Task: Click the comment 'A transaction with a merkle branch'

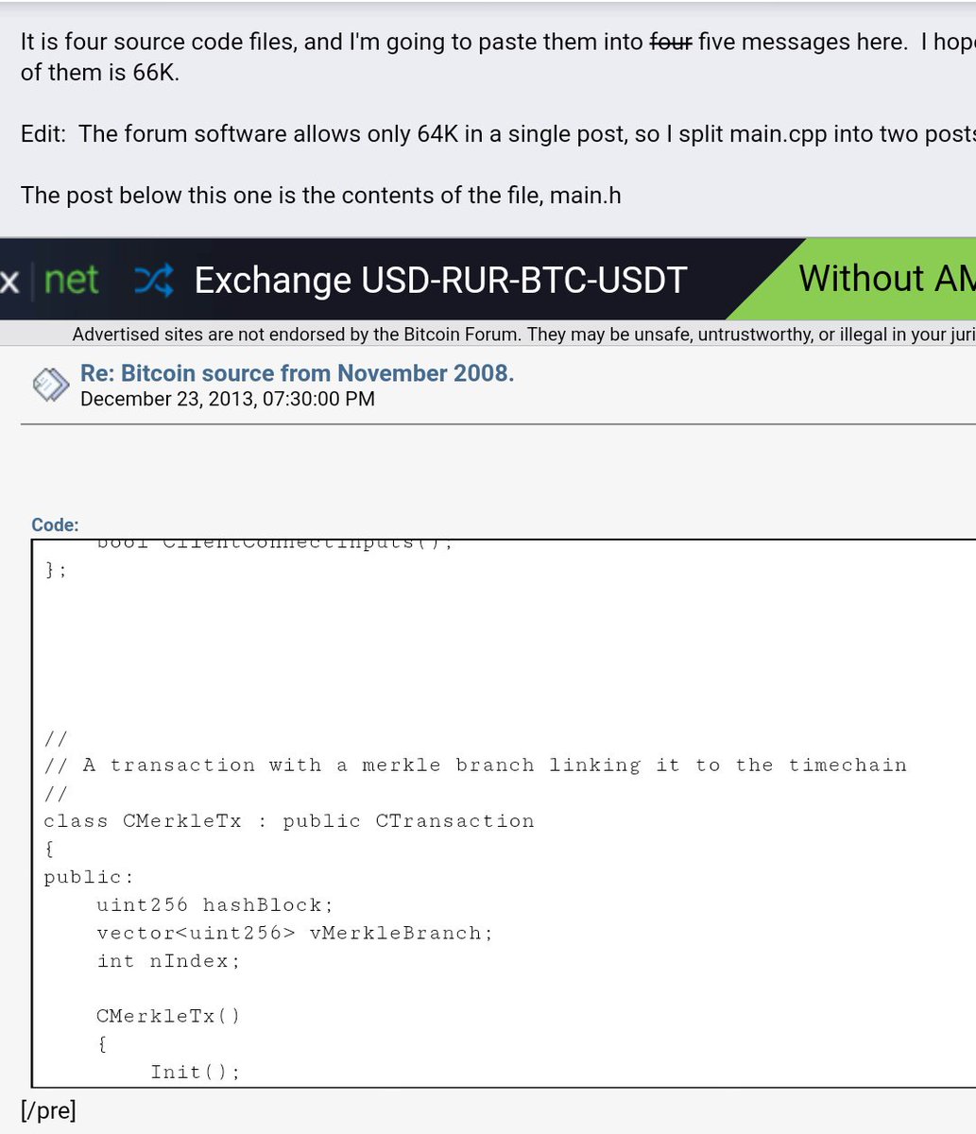Action: point(475,765)
